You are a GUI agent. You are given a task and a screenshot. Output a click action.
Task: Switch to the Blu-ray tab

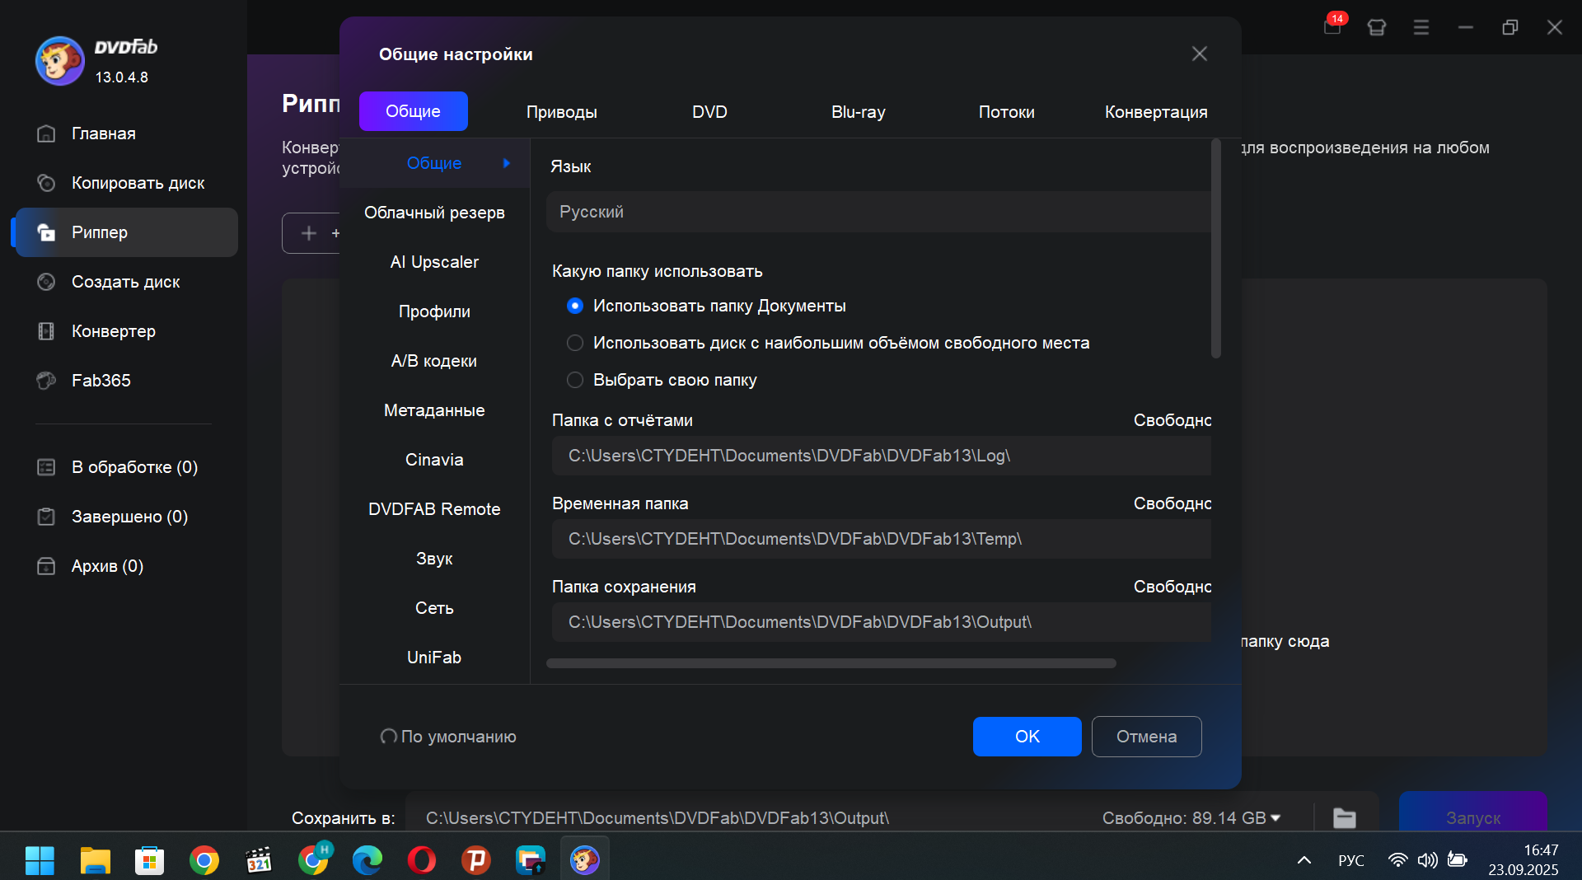tap(859, 112)
